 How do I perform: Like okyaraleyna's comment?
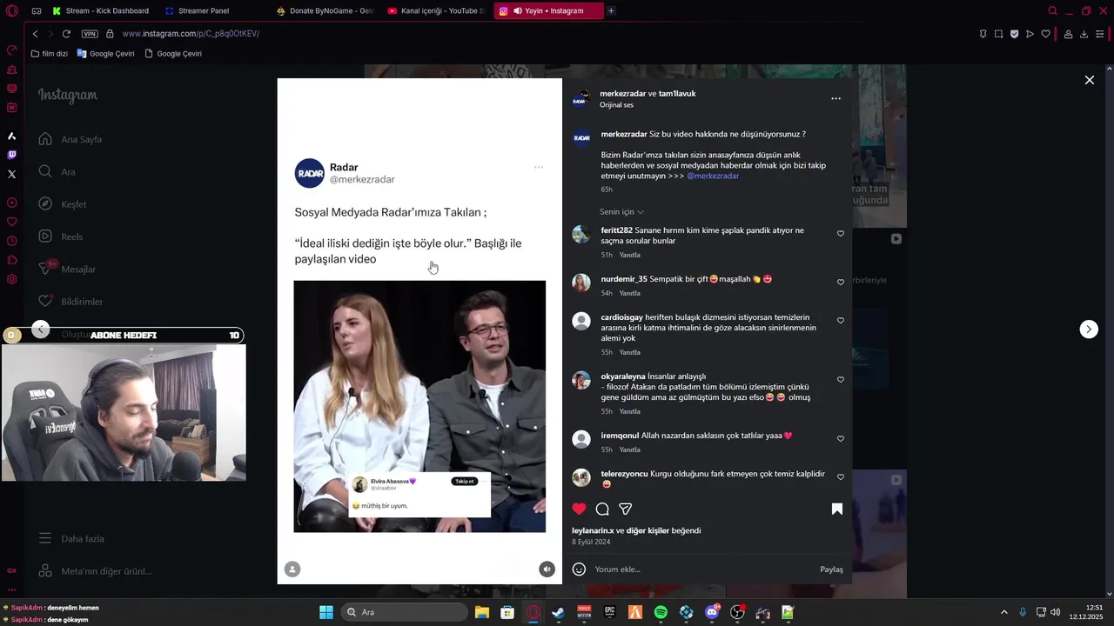click(x=840, y=380)
